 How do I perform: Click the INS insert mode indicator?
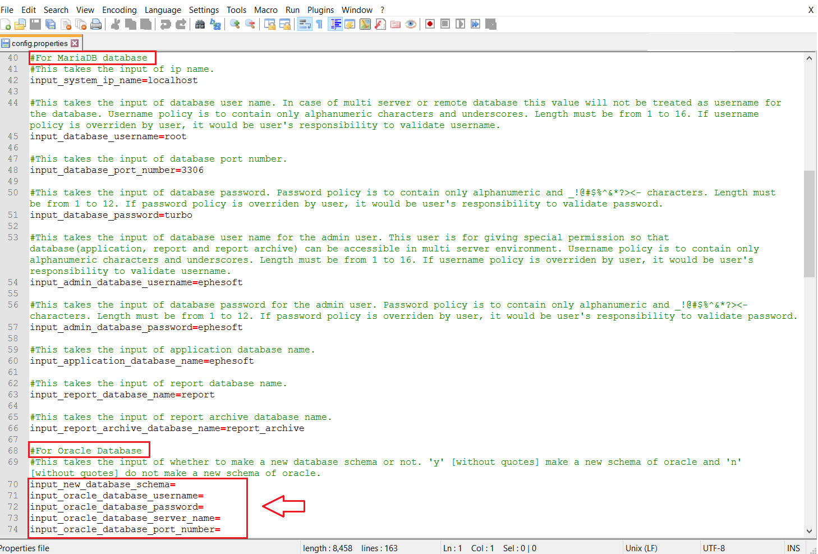click(793, 548)
